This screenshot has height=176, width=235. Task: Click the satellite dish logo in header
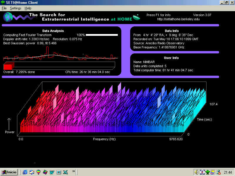click(137, 17)
